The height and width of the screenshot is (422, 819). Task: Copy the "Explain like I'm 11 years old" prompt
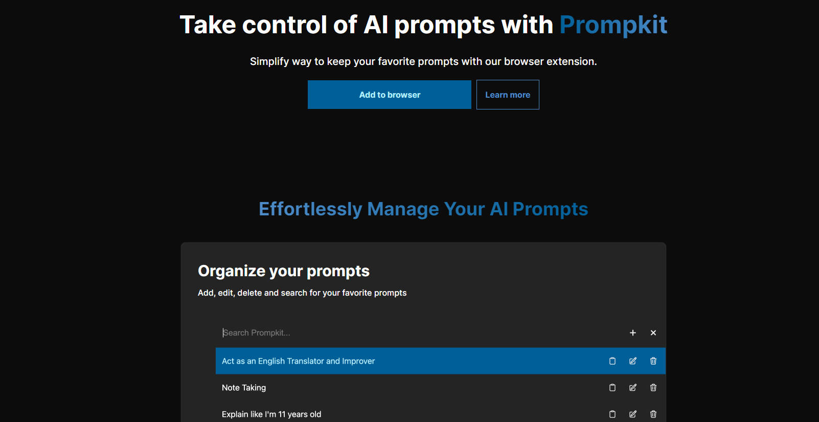coord(612,414)
